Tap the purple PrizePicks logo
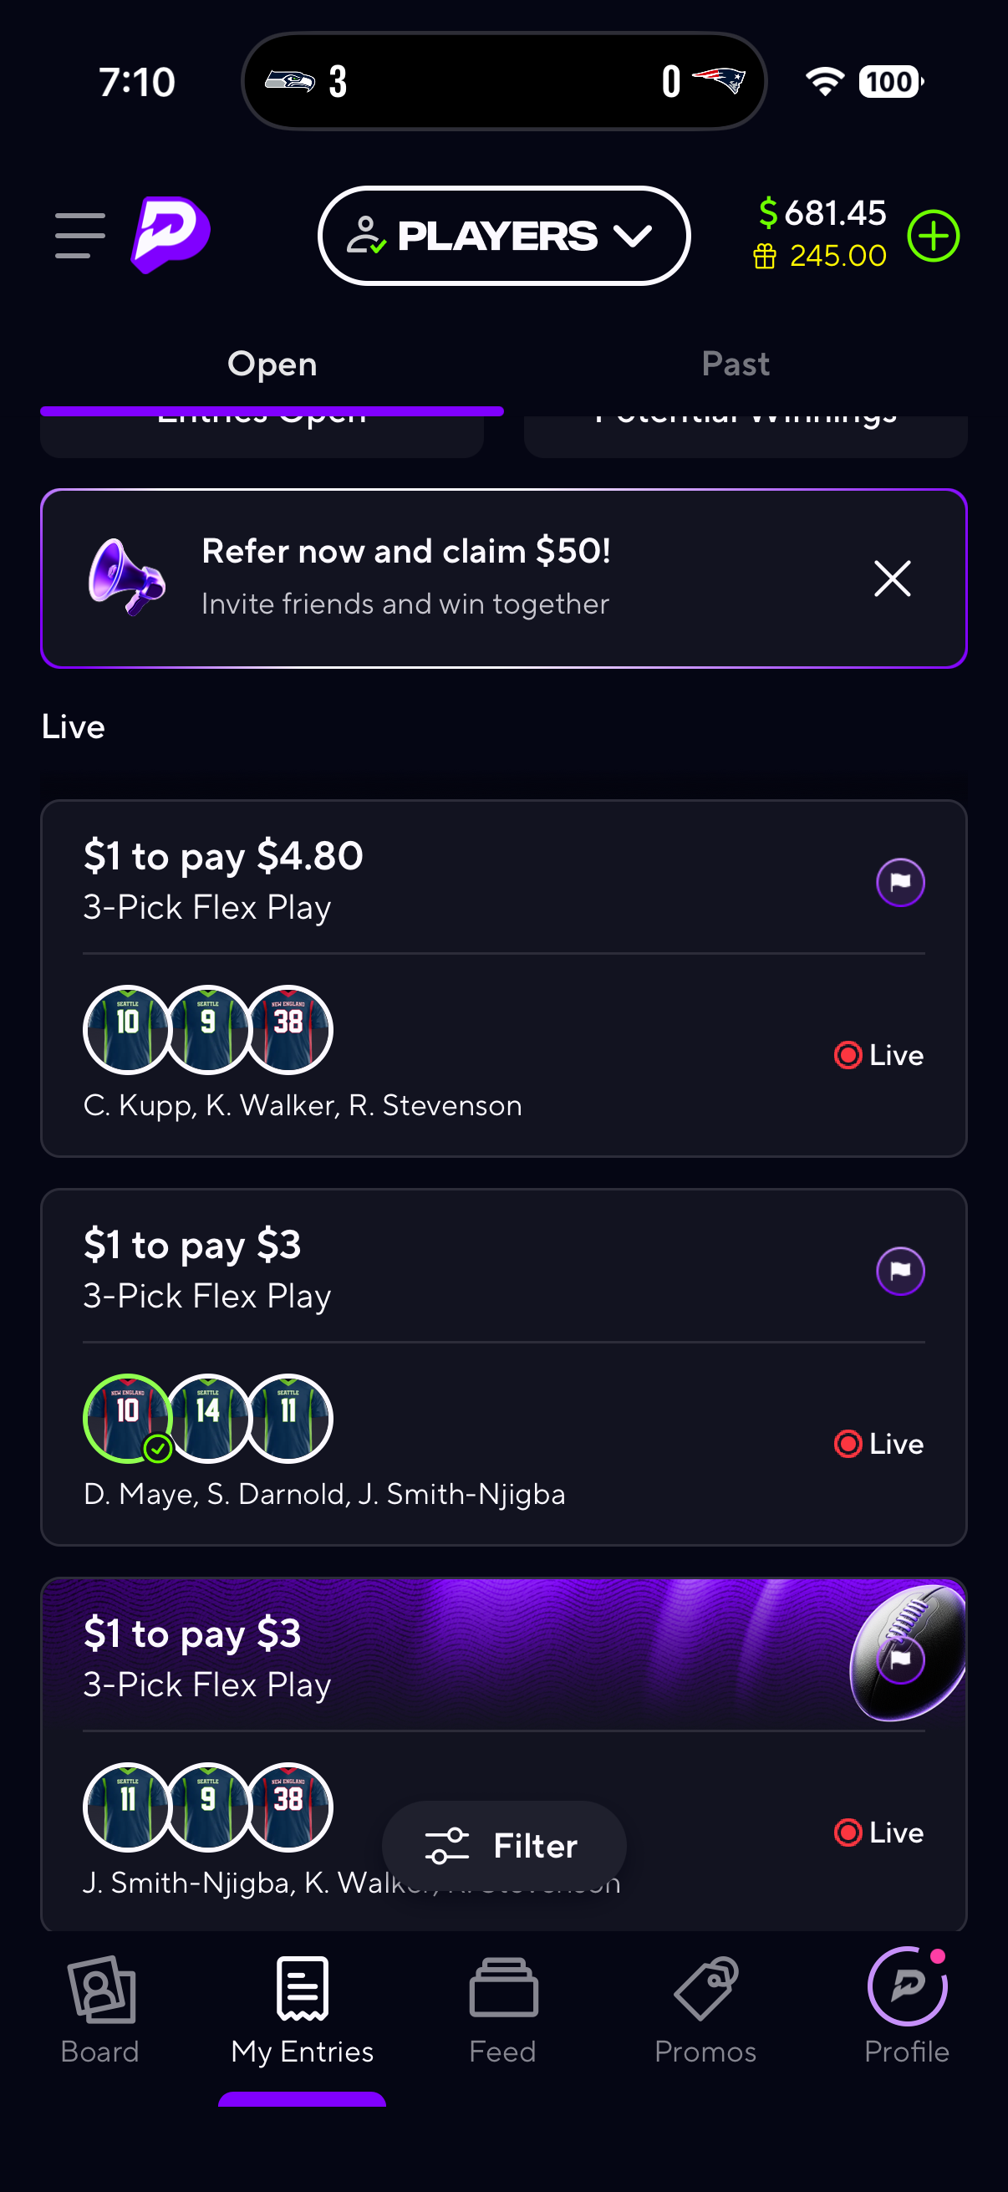The height and width of the screenshot is (2192, 1008). (x=171, y=235)
